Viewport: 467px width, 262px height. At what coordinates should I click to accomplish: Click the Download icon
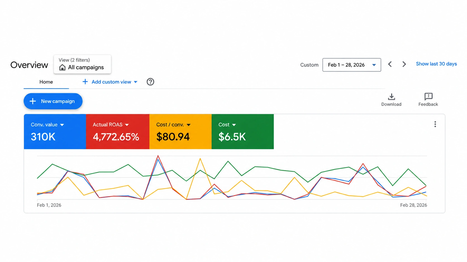[x=391, y=97]
